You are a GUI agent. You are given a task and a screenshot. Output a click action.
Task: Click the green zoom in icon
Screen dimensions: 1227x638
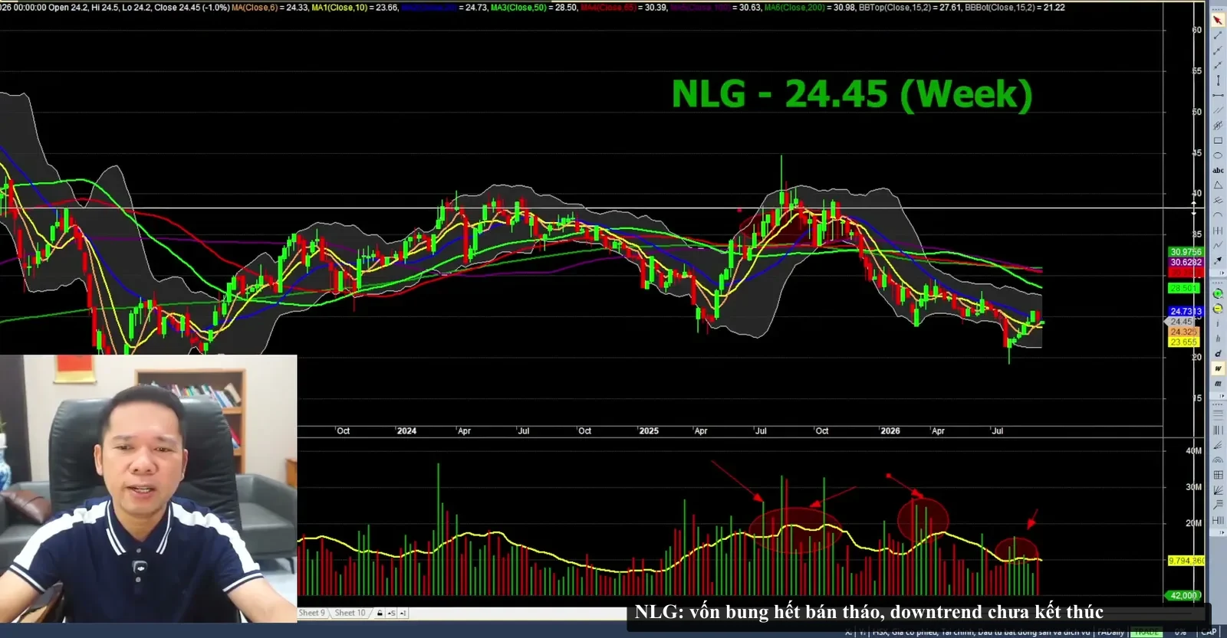point(1218,294)
